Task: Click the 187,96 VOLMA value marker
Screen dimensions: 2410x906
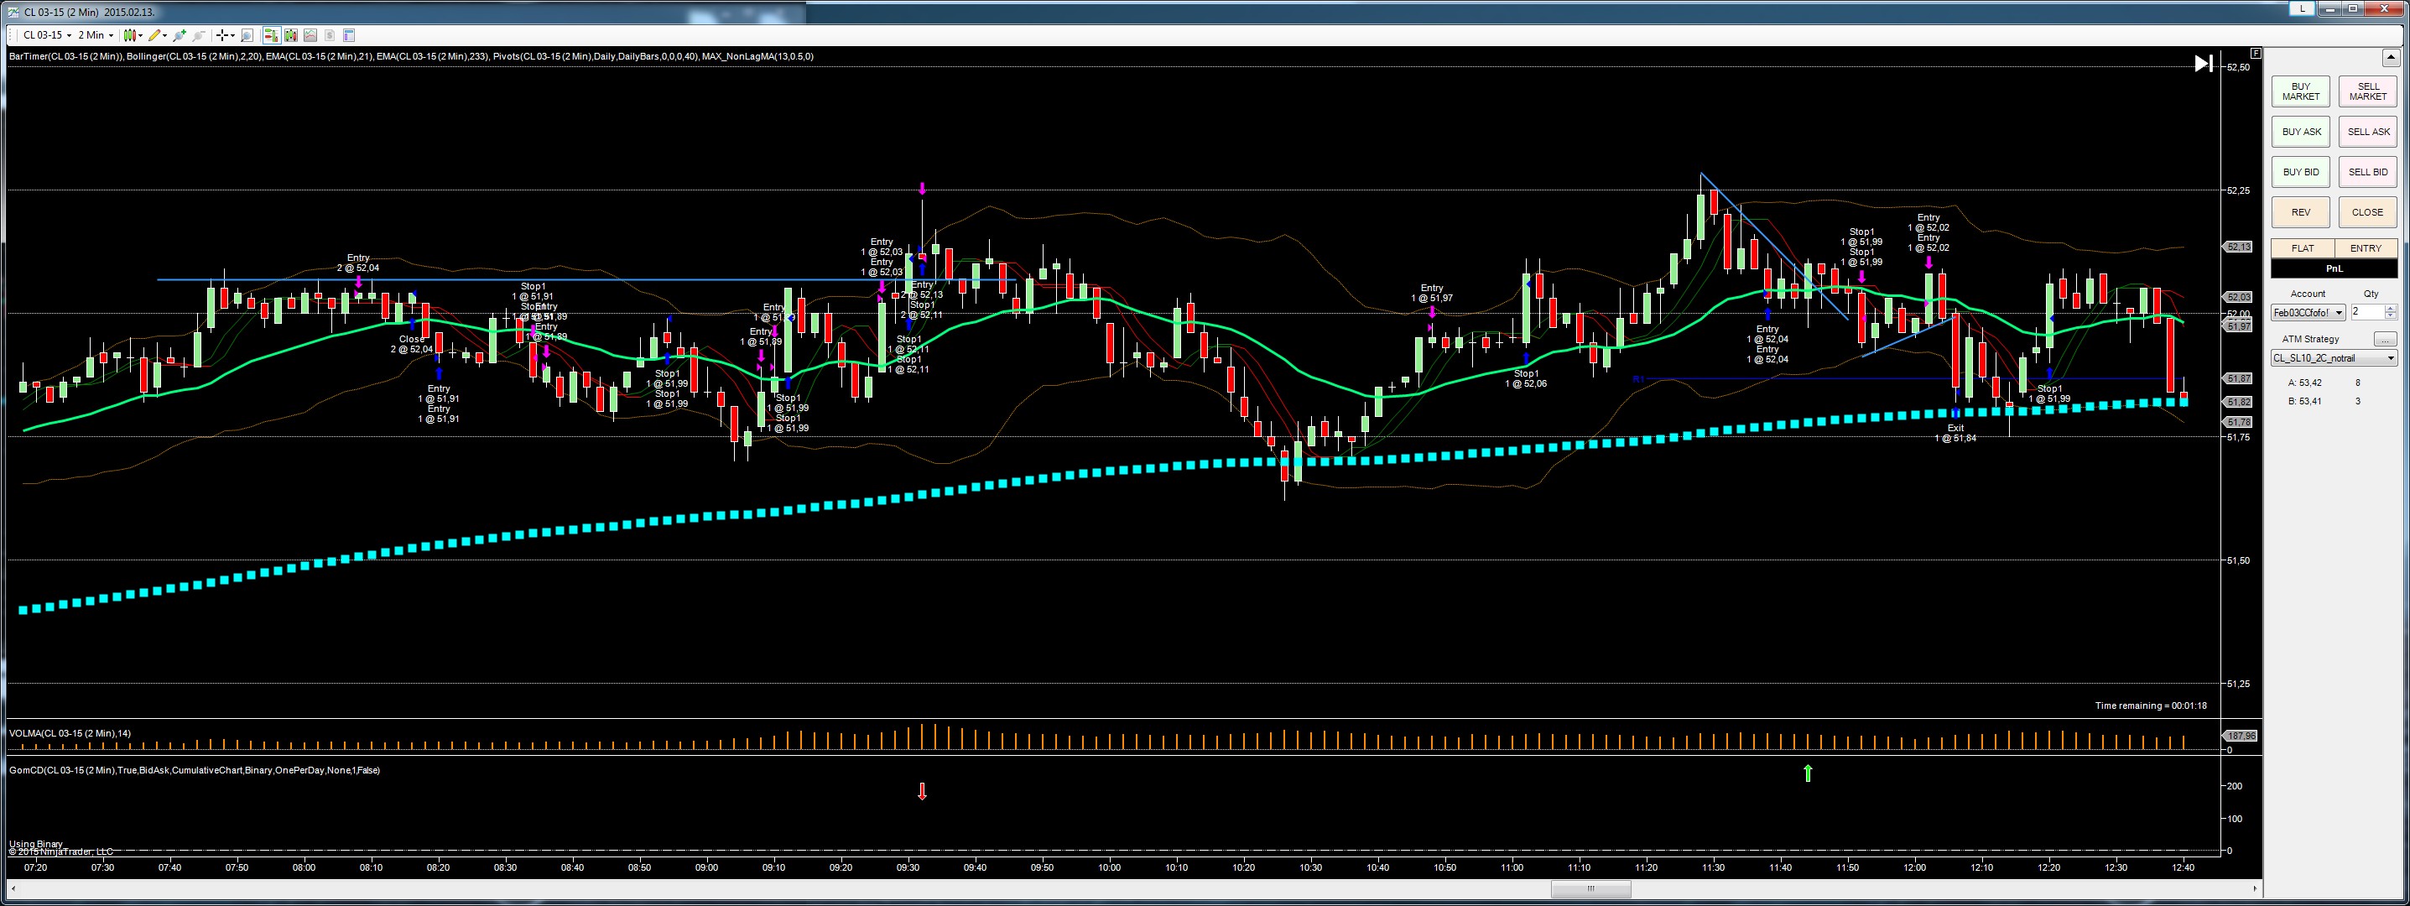Action: (x=2241, y=736)
